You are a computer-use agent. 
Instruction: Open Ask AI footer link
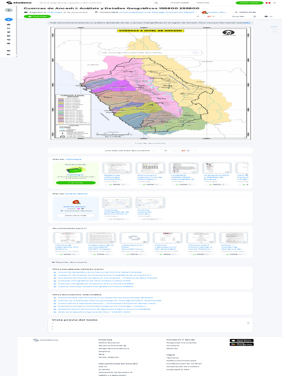click(103, 367)
